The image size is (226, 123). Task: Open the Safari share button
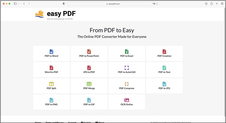(211, 4)
